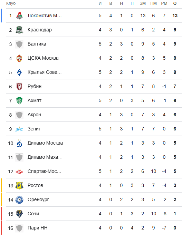
Task: Open the Балтика team link
Action: click(x=37, y=44)
